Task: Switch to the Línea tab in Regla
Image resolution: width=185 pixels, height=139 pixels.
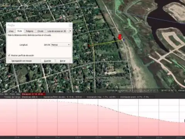Action: (11, 31)
